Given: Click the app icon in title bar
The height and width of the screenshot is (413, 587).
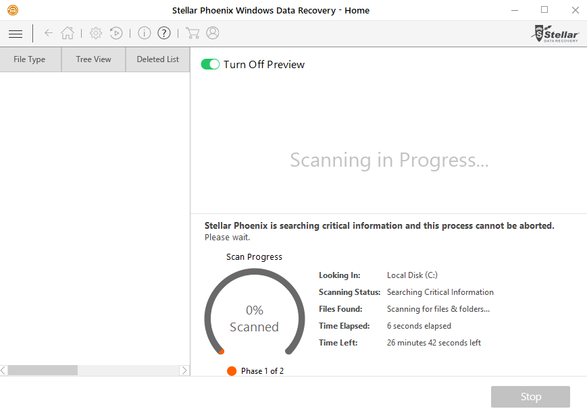Looking at the screenshot, I should (13, 10).
